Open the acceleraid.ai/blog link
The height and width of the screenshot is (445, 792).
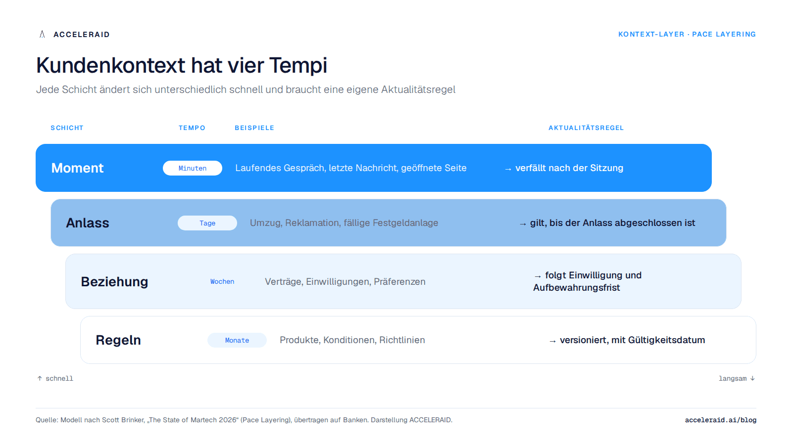tap(721, 420)
